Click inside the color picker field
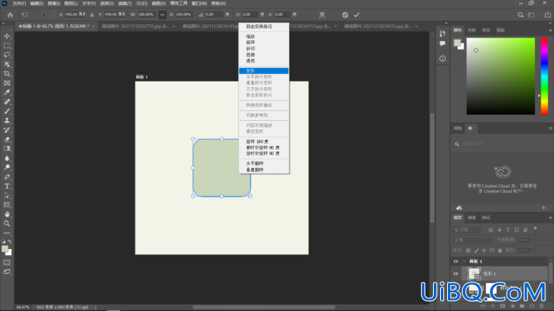554x311 pixels. point(501,76)
